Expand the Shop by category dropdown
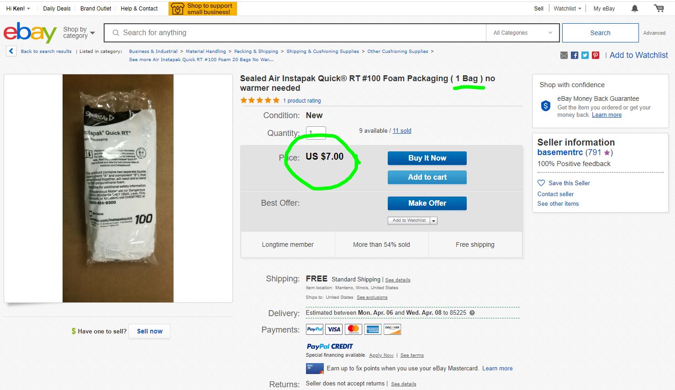675x390 pixels. (x=79, y=33)
